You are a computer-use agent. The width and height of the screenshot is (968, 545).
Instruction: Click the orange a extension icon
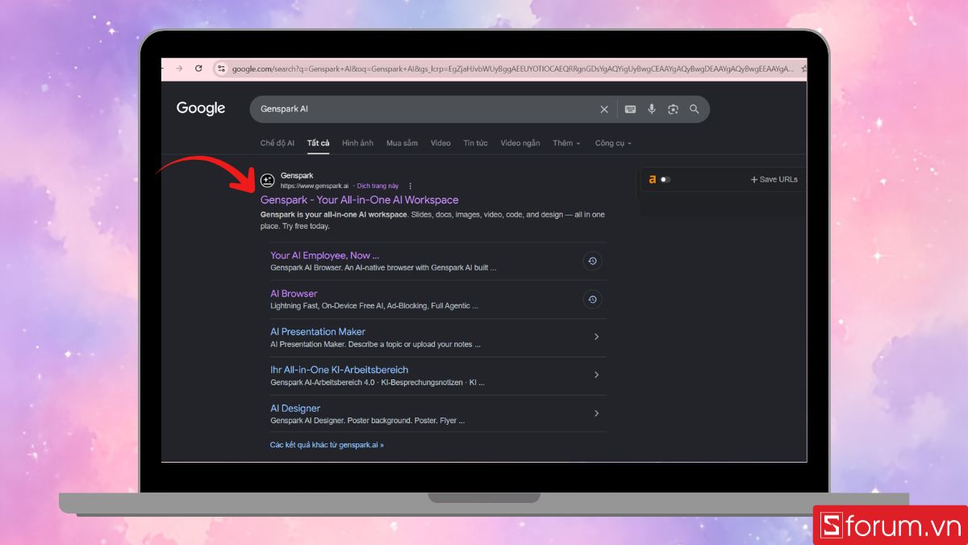point(653,179)
